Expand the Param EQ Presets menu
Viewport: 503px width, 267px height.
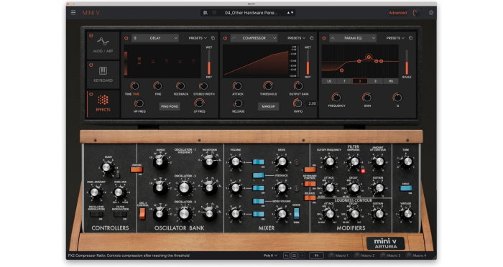click(395, 38)
